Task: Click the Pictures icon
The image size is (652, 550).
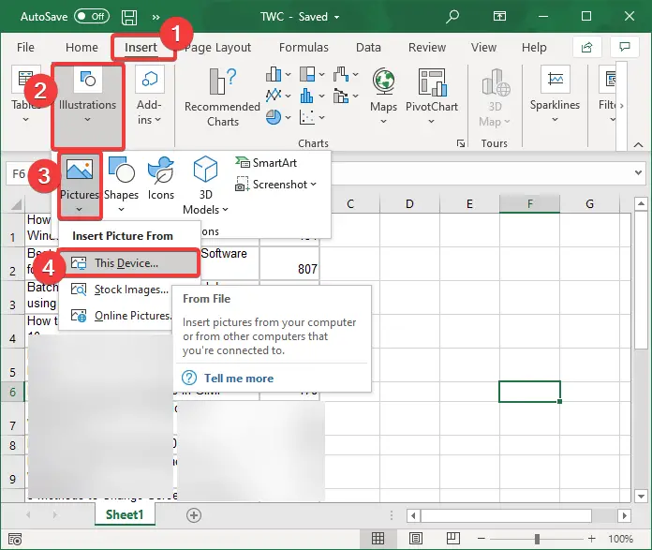Action: click(x=80, y=168)
